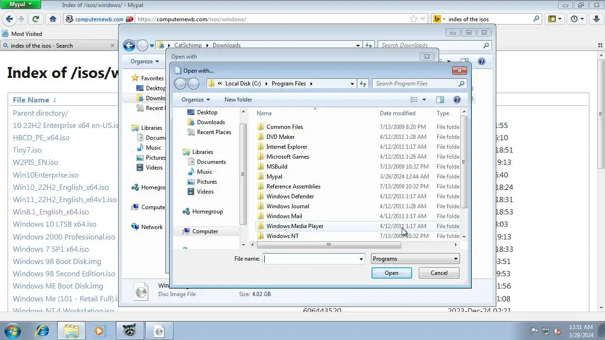Click the Mypal bookmarks toolbar button
The height and width of the screenshot is (340, 605).
coord(554,19)
